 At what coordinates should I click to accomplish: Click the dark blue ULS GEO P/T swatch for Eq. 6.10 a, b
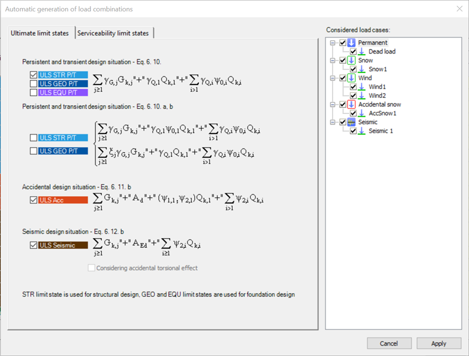coord(63,151)
